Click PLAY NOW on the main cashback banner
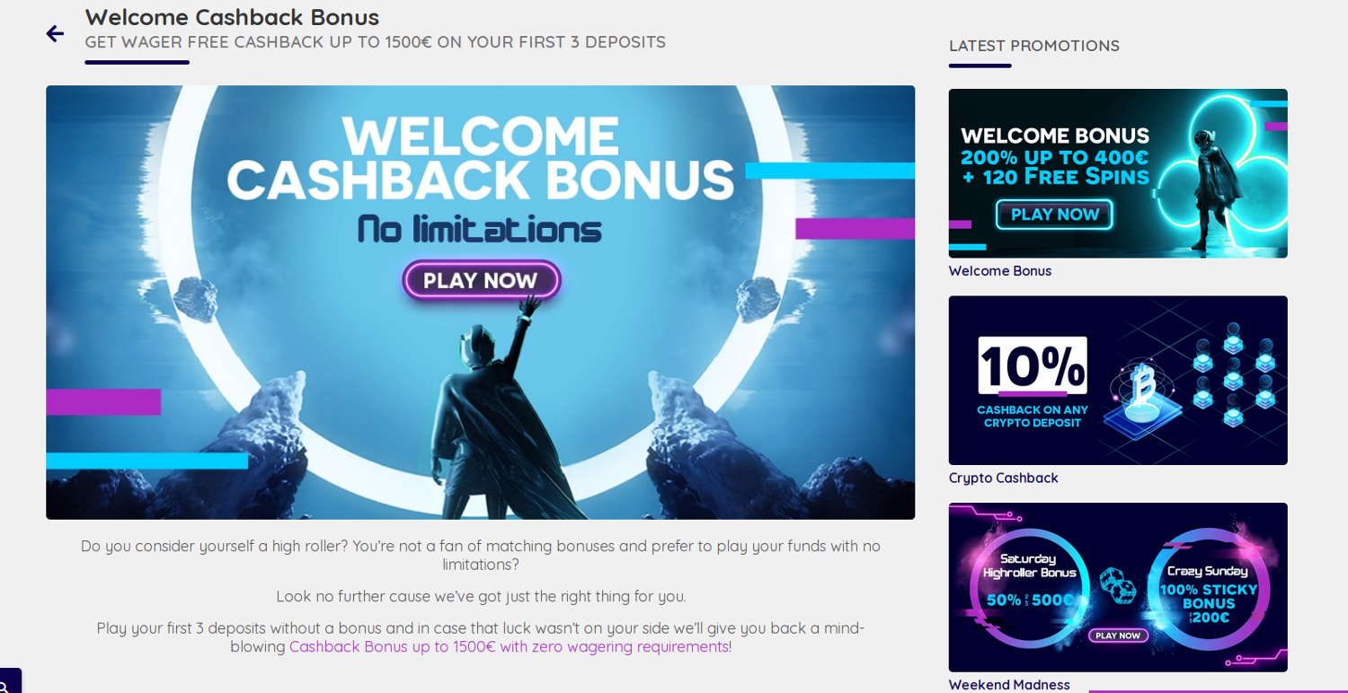The height and width of the screenshot is (693, 1348). point(481,280)
